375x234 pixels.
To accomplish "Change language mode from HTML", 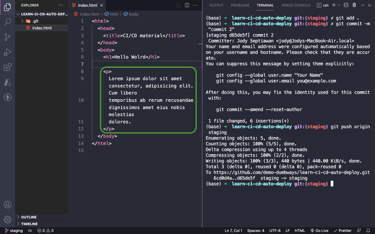I will 300,231.
